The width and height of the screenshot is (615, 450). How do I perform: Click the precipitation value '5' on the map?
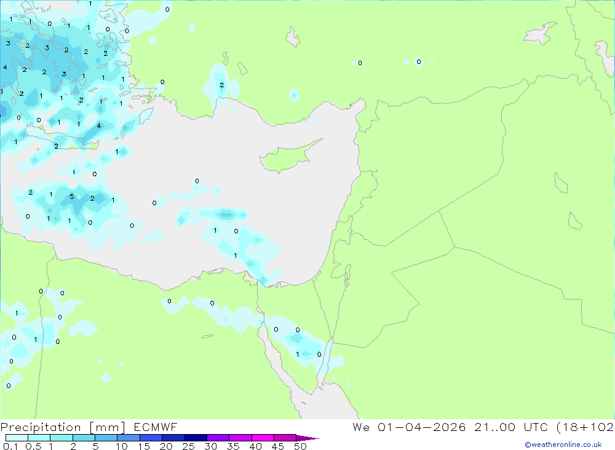(72, 196)
